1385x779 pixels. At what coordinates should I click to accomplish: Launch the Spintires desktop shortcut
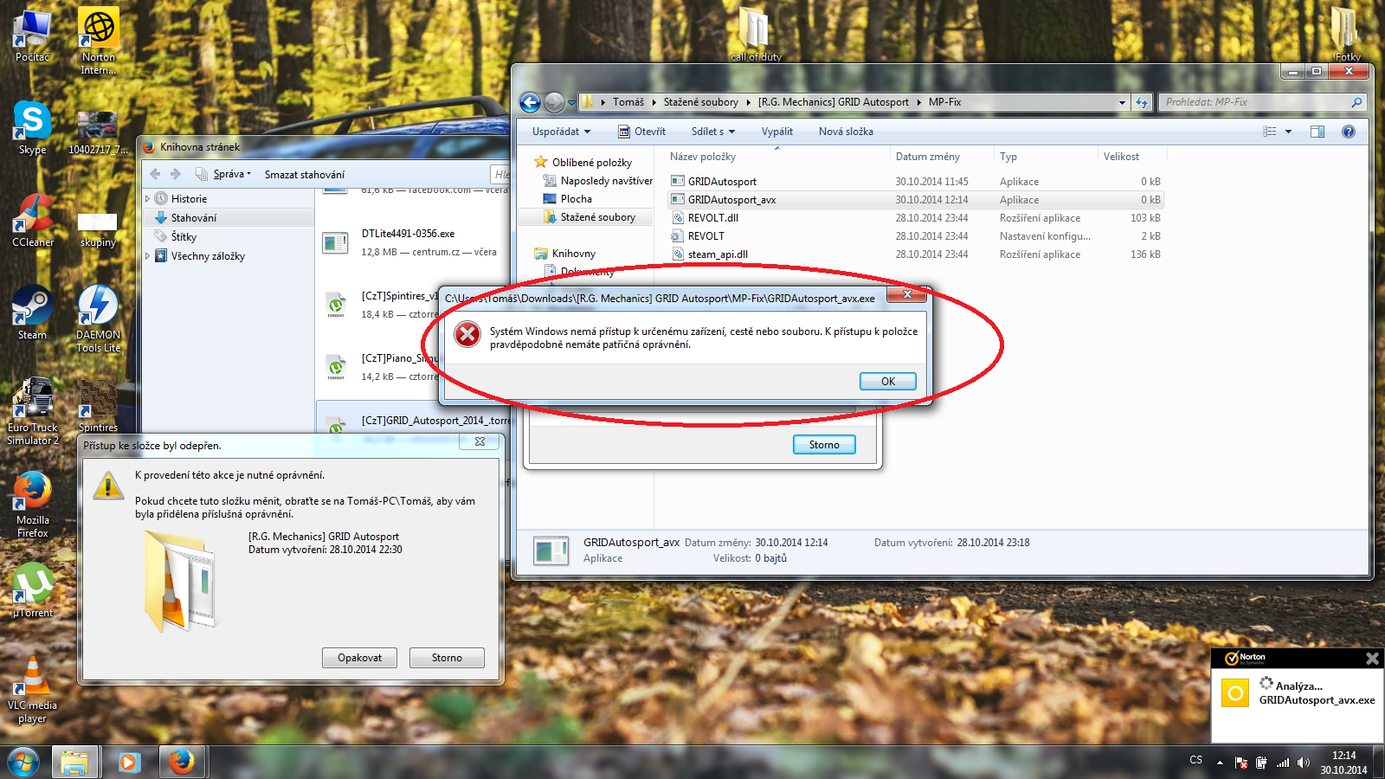pos(98,405)
